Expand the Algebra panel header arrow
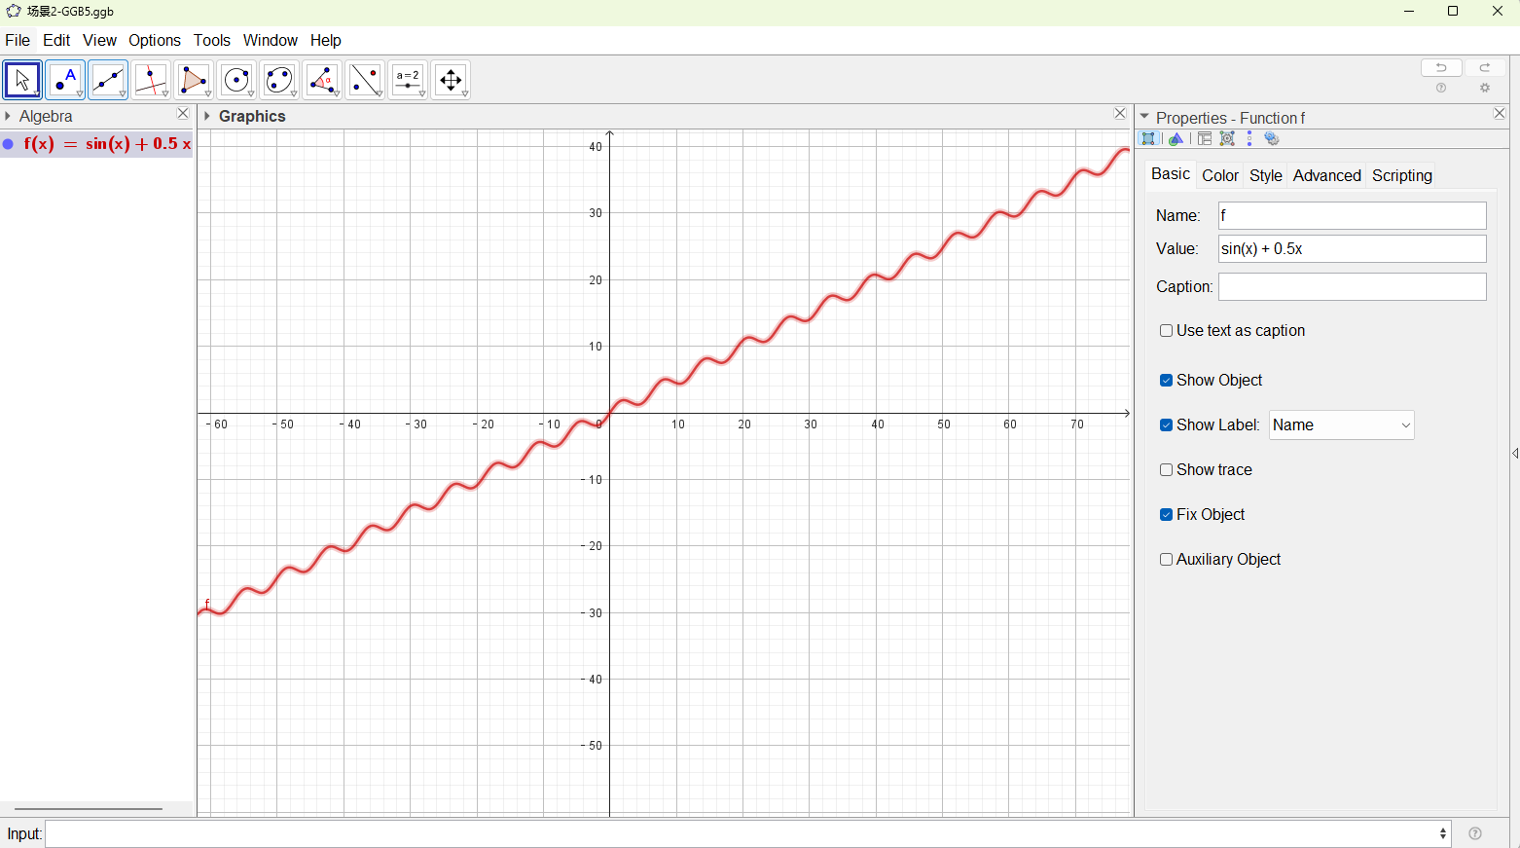 pyautogui.click(x=10, y=115)
